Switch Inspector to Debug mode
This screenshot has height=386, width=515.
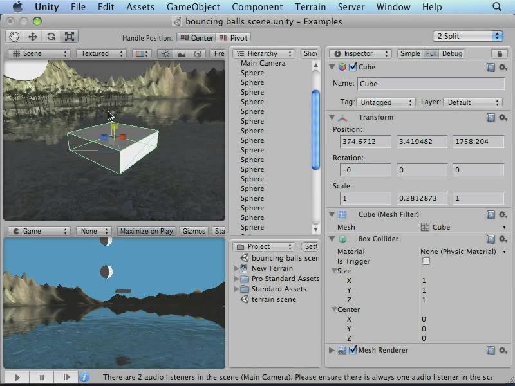coord(452,53)
